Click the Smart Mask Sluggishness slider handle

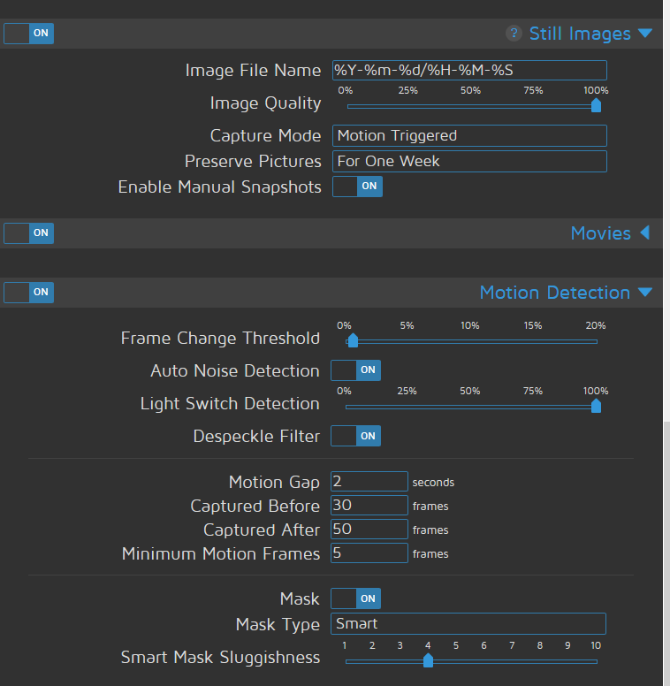pyautogui.click(x=429, y=660)
